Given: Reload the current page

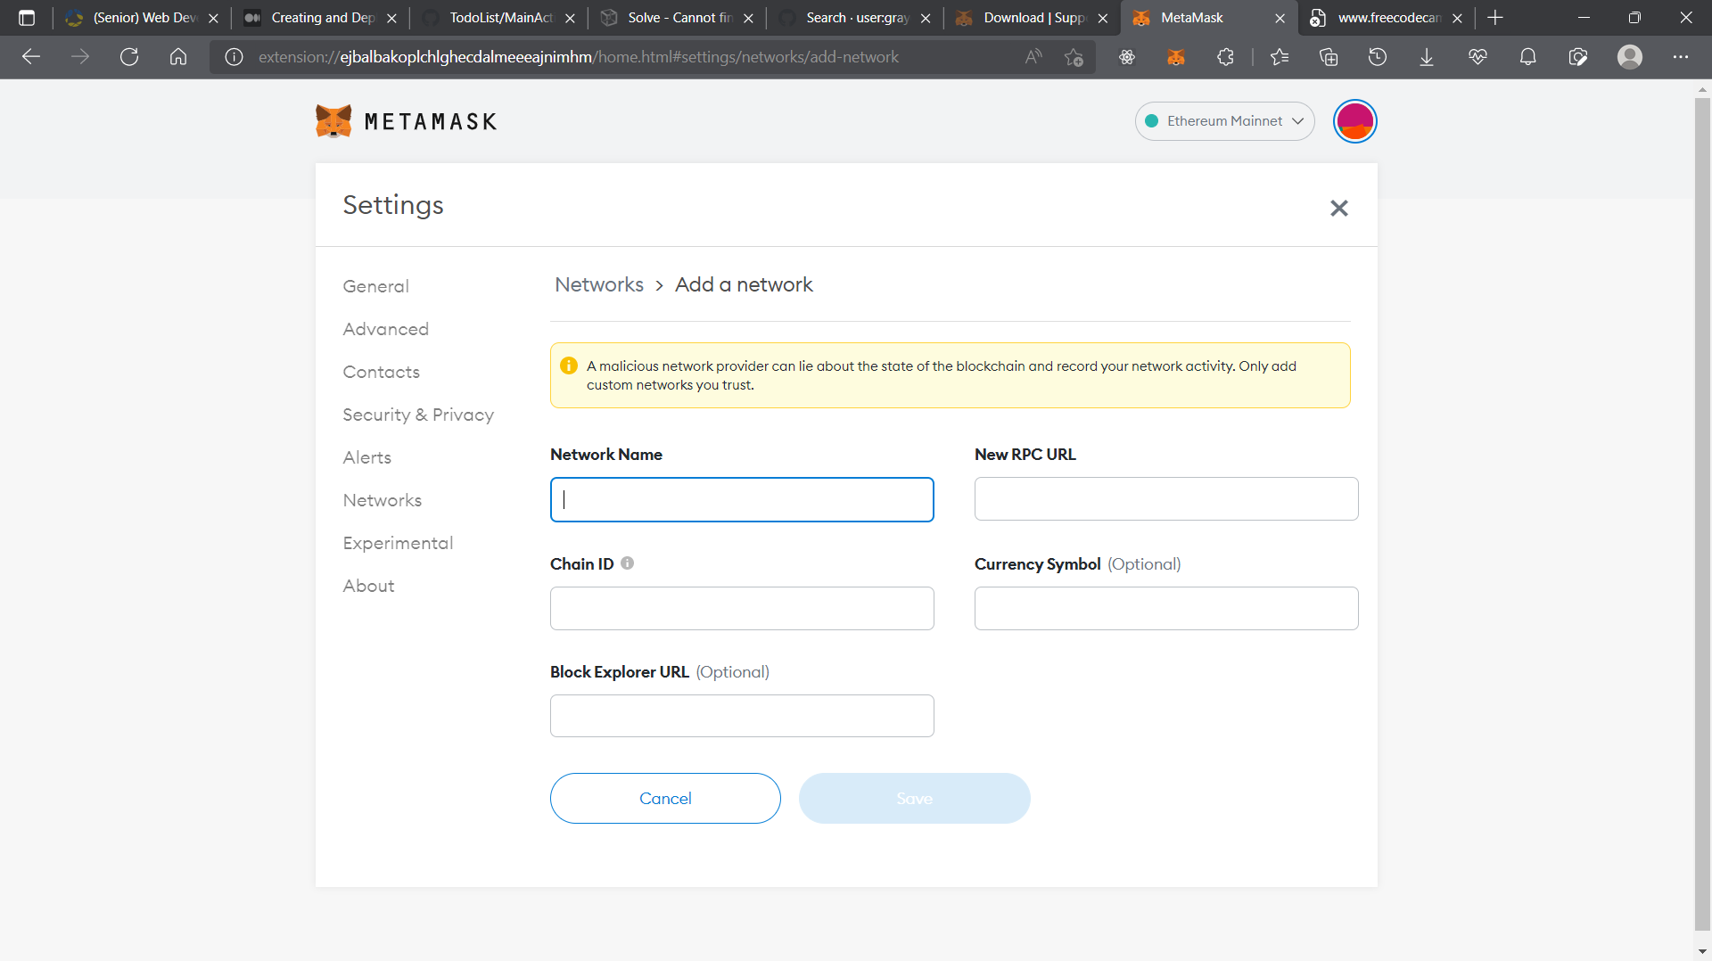Looking at the screenshot, I should click(x=129, y=57).
